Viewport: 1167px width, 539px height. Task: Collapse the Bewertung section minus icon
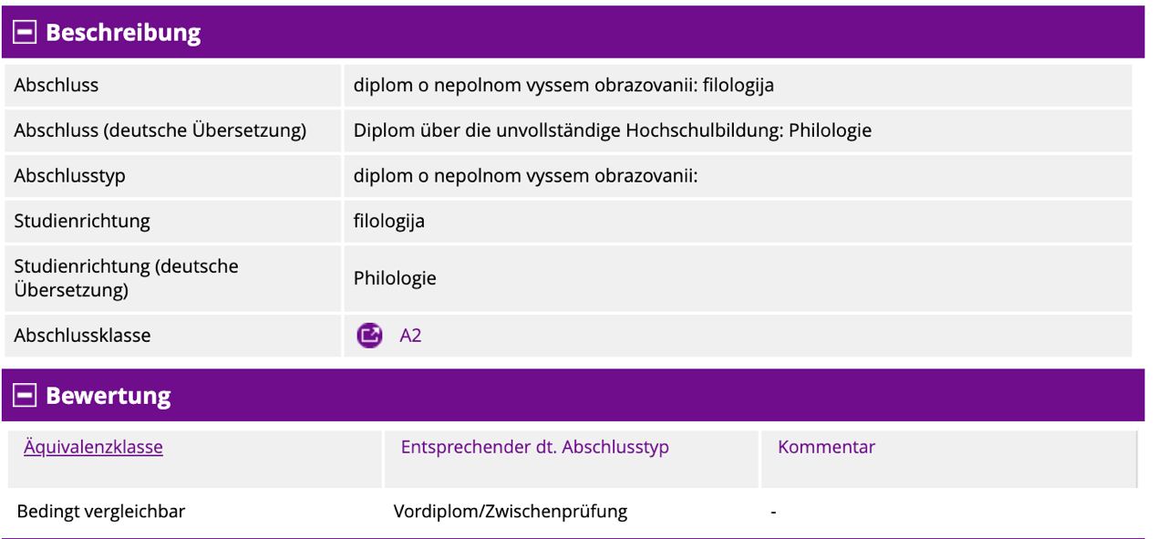(25, 395)
